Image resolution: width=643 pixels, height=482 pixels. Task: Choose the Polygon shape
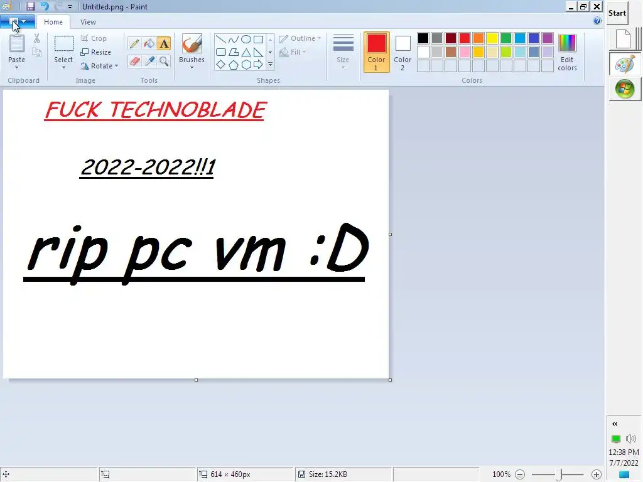(x=234, y=52)
